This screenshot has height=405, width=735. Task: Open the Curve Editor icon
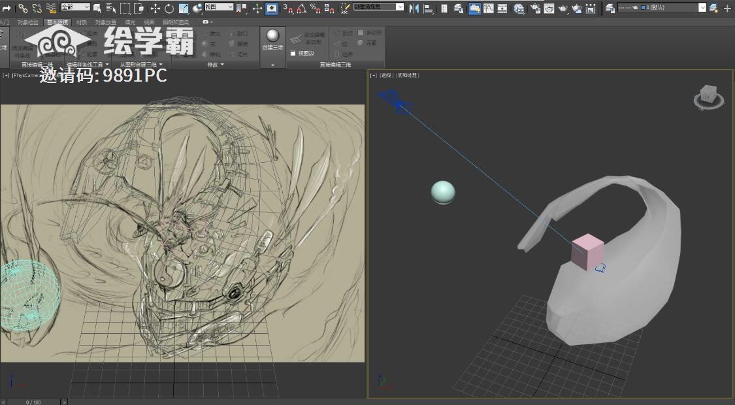(x=488, y=8)
